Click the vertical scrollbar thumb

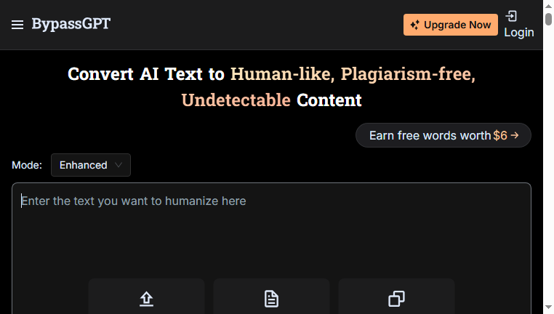click(548, 19)
